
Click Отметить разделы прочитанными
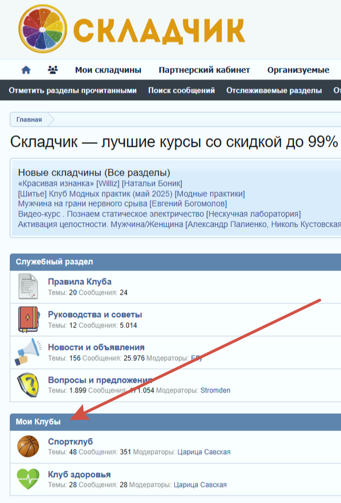pyautogui.click(x=73, y=90)
